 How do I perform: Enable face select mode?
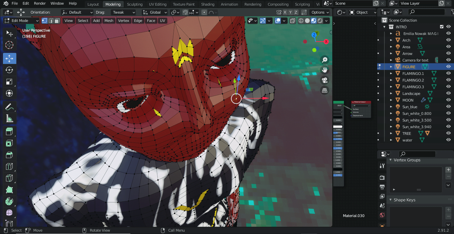pyautogui.click(x=57, y=21)
